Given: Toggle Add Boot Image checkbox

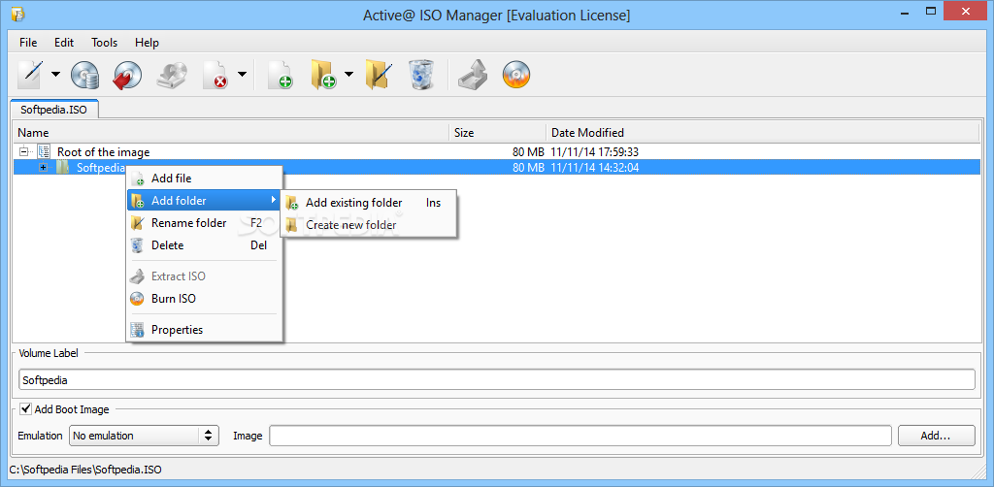Looking at the screenshot, I should click(x=25, y=409).
